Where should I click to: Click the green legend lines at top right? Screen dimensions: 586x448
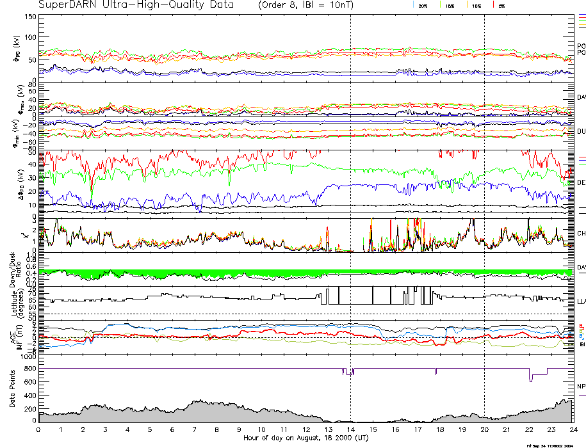[x=582, y=22]
